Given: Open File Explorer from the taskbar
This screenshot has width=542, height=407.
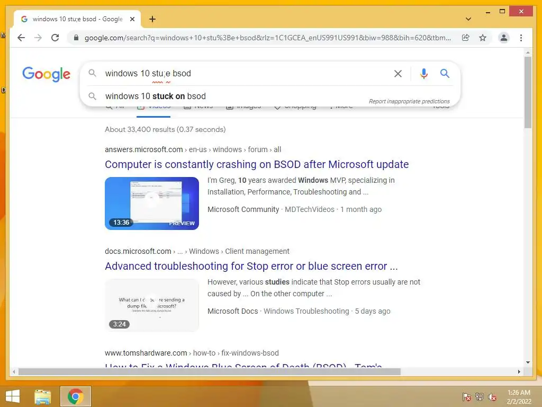Looking at the screenshot, I should click(x=42, y=396).
